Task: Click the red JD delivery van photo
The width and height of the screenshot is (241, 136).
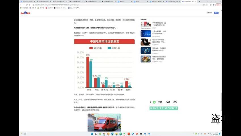Action: click(104, 123)
